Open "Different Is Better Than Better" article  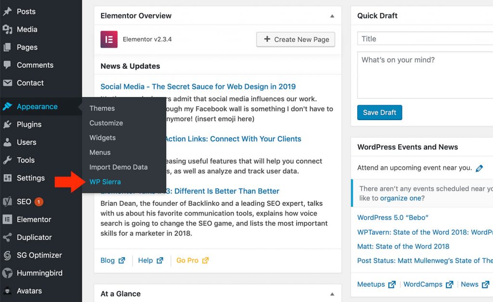coord(227,191)
